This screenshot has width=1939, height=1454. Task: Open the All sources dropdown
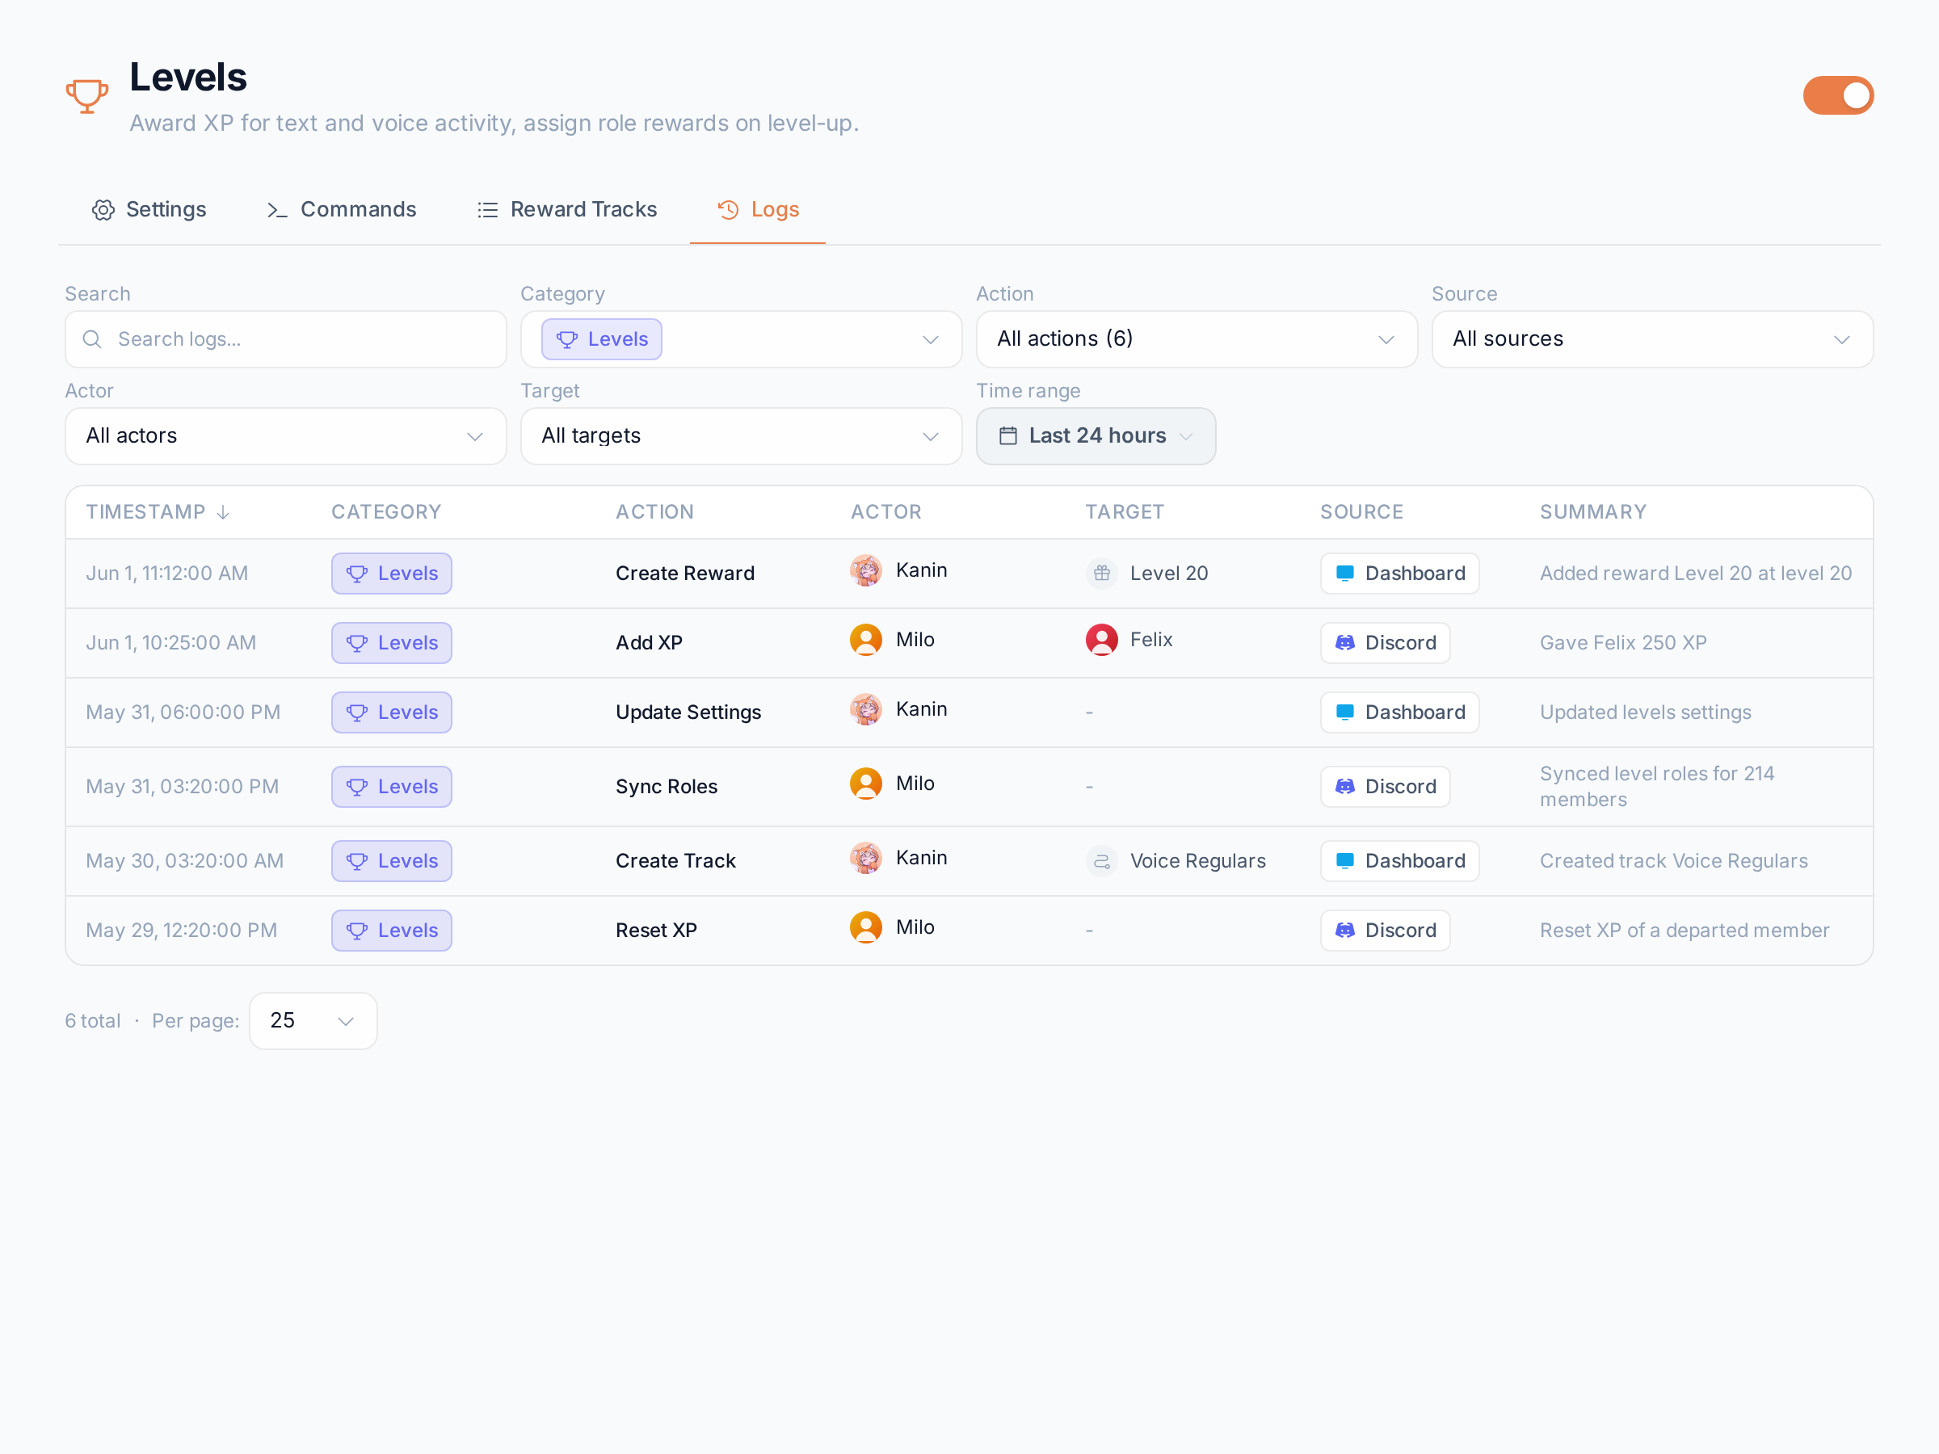point(1652,339)
